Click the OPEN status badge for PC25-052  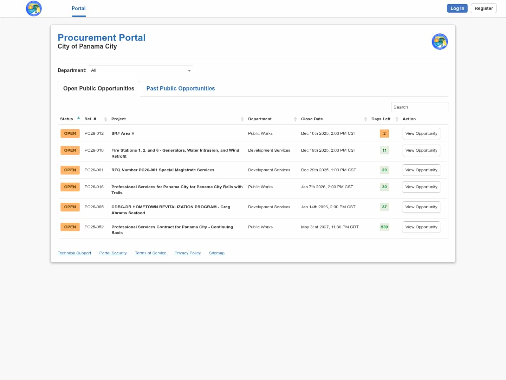pos(70,227)
